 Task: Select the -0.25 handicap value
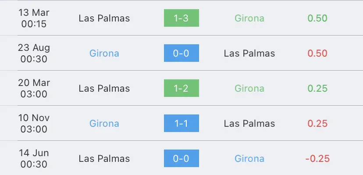click(317, 159)
